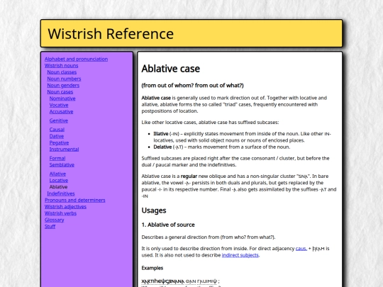Select Nominative case link
Image resolution: width=383 pixels, height=287 pixels.
(x=62, y=99)
